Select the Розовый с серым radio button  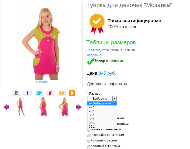click(x=89, y=141)
